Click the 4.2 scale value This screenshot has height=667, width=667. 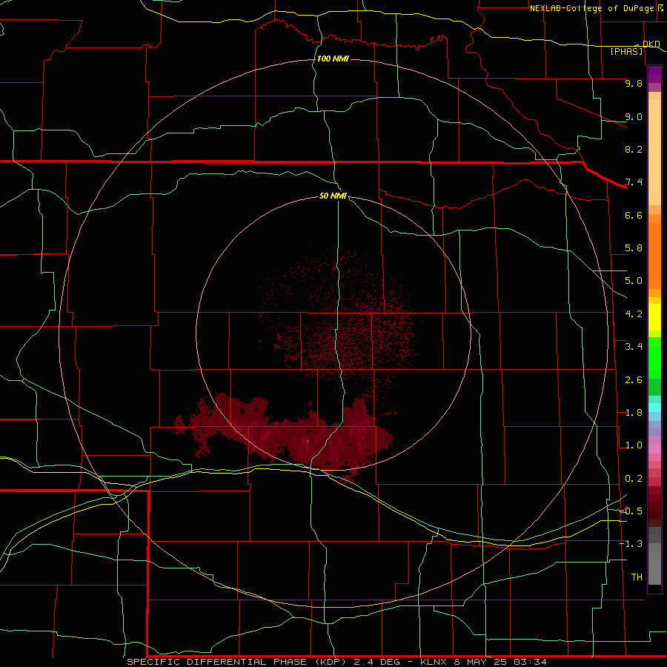click(x=634, y=314)
